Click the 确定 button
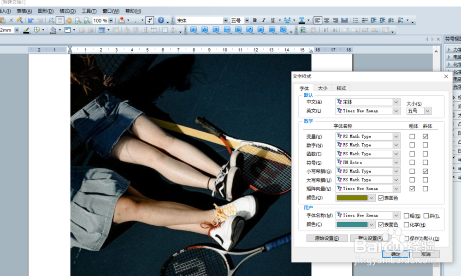 pyautogui.click(x=396, y=254)
